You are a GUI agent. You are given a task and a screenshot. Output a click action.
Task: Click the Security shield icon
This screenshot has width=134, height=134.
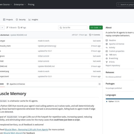[17, 20]
